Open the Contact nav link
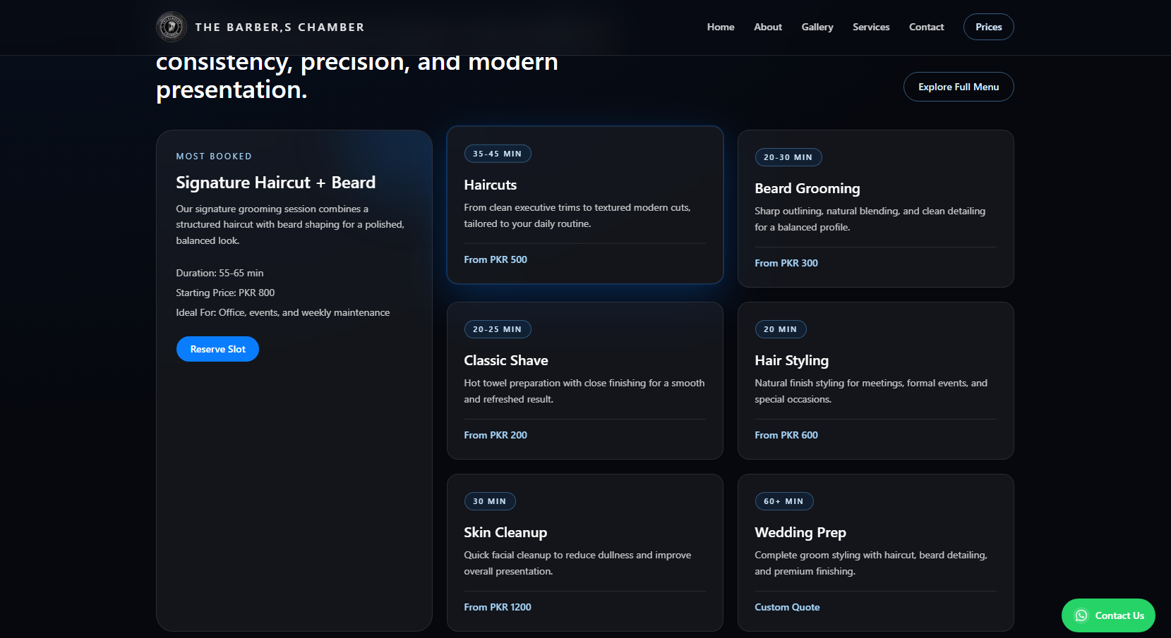The width and height of the screenshot is (1171, 638). tap(926, 27)
